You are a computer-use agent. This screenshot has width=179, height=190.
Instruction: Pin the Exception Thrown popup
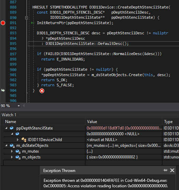(x=165, y=170)
